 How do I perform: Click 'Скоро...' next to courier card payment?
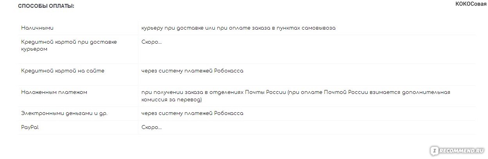click(152, 42)
